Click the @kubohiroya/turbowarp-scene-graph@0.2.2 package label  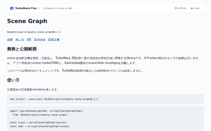pos(34,32)
